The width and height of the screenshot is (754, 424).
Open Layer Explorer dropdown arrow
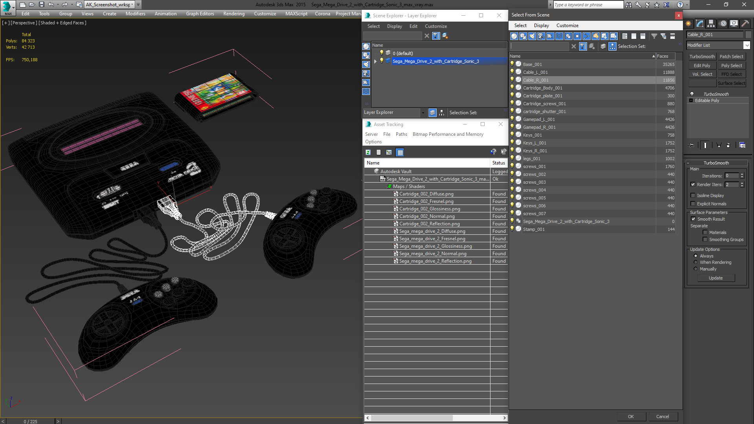tap(423, 113)
